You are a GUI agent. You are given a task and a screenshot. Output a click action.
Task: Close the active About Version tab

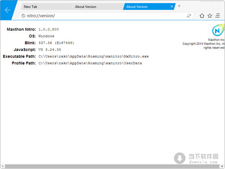pyautogui.click(x=172, y=7)
